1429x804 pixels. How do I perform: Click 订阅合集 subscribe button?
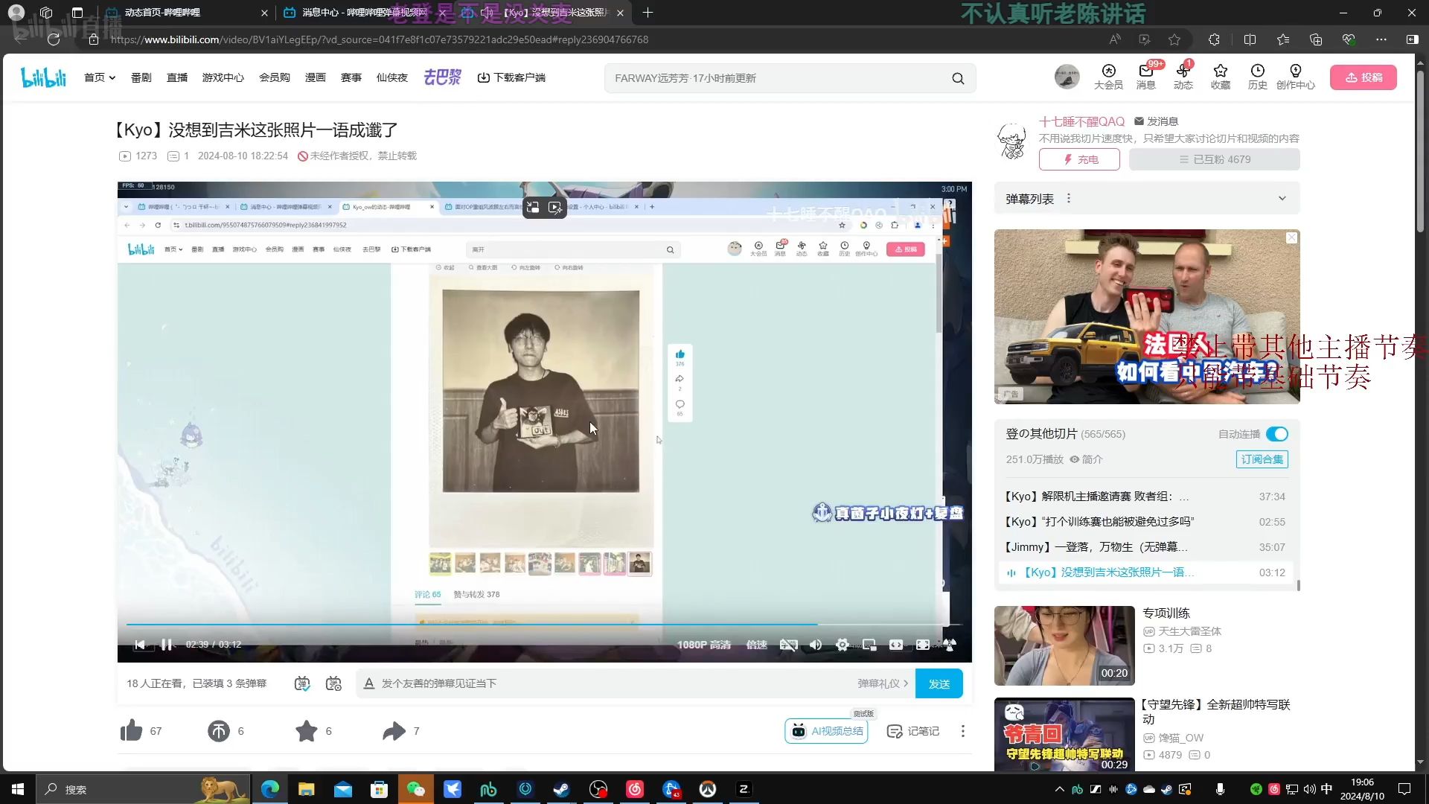point(1262,459)
